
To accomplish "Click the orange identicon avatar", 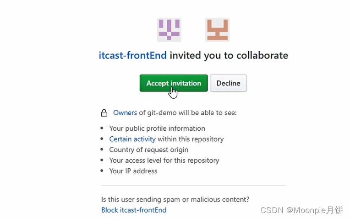I will tap(217, 30).
